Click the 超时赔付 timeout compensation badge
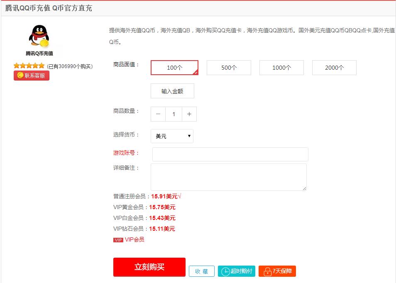The height and width of the screenshot is (283, 396). point(237,271)
